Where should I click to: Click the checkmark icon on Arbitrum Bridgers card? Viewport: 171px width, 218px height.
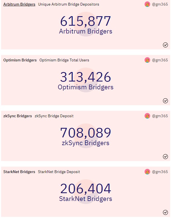165,45
